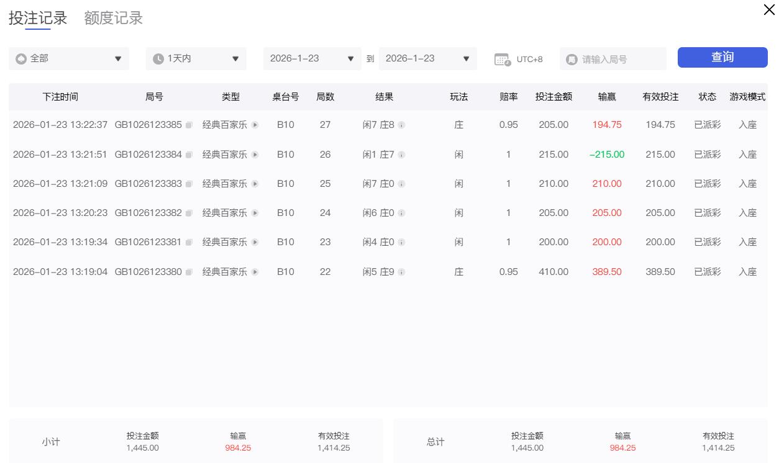Switch to the 额度记录 tab
This screenshot has width=779, height=463.
113,18
